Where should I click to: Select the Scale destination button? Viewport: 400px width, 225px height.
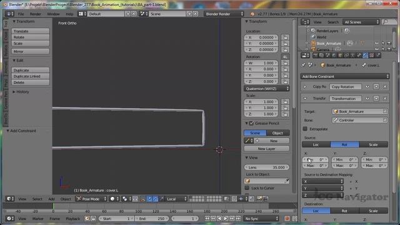374,211
